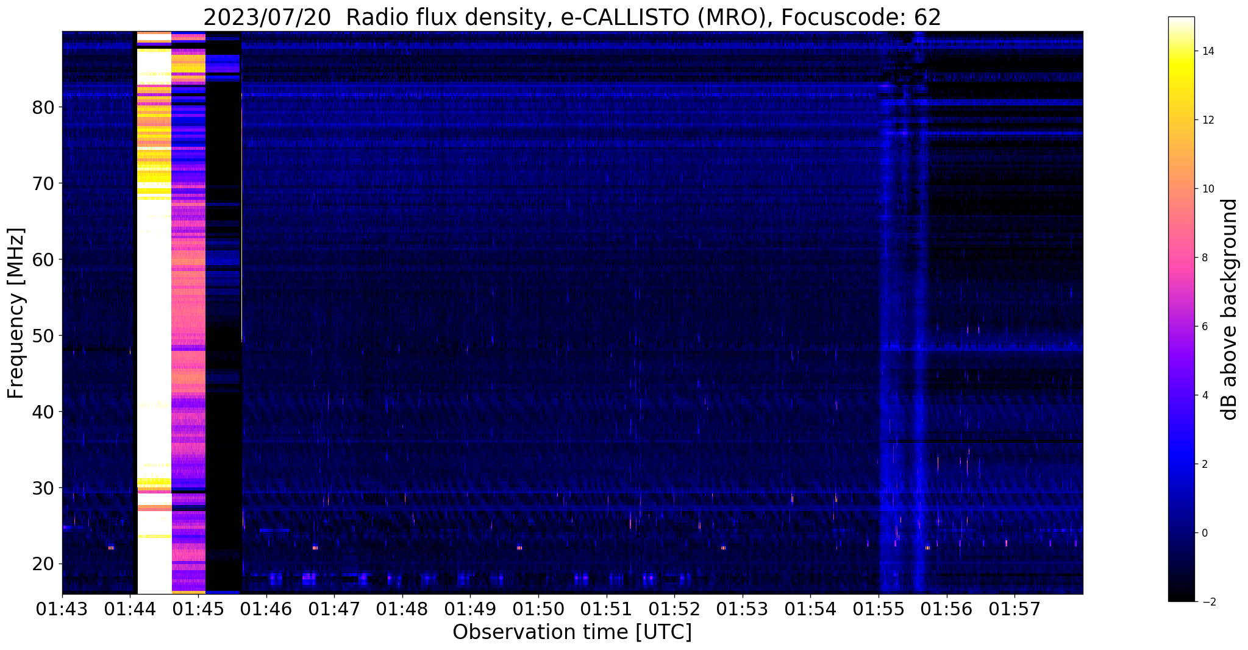This screenshot has height=650, width=1248.
Task: Click the pink-orange burst column before 01:45
Action: pyautogui.click(x=189, y=313)
